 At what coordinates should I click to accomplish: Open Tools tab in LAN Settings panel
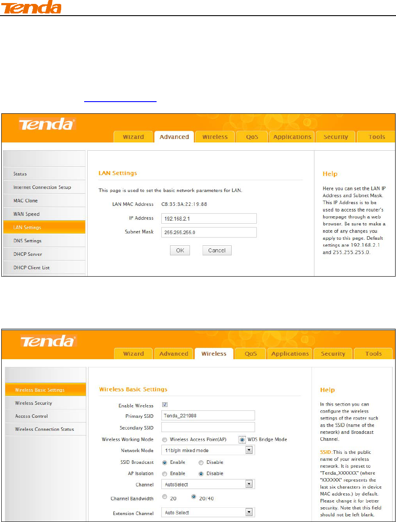[x=376, y=137]
